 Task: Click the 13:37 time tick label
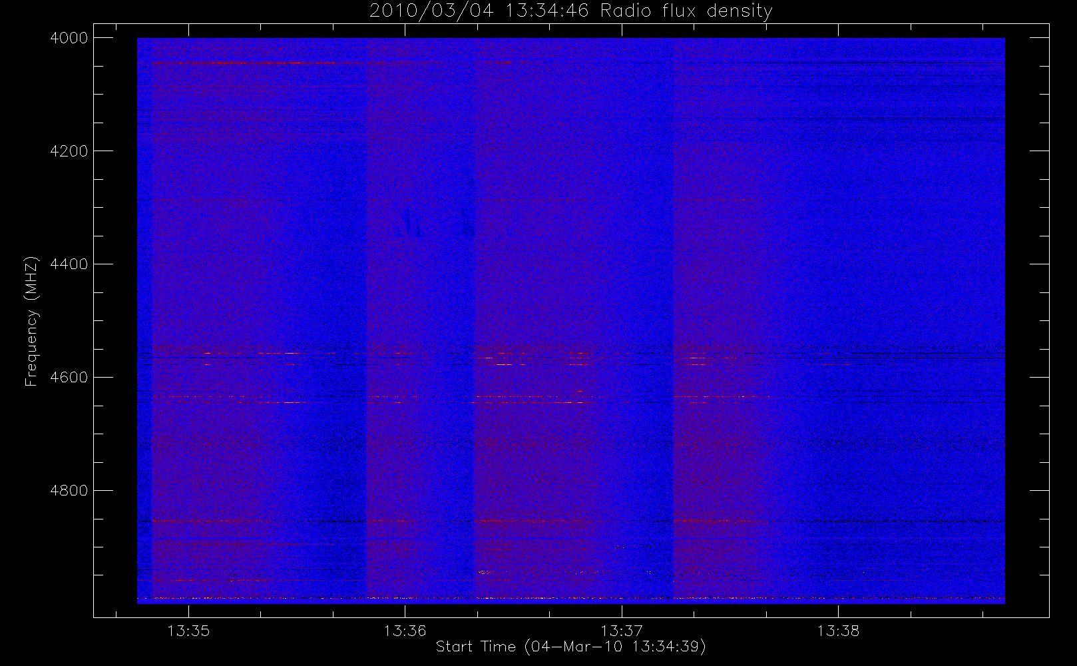622,631
